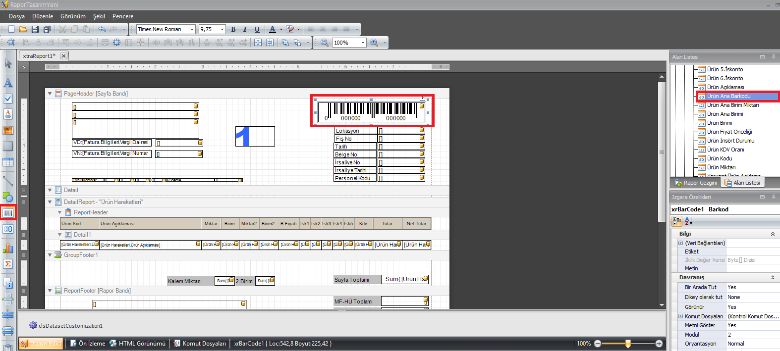Pick the Panel tool in the toolbox

(8, 146)
